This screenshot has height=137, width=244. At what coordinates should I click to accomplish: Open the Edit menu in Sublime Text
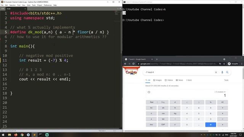[x=6, y=5]
